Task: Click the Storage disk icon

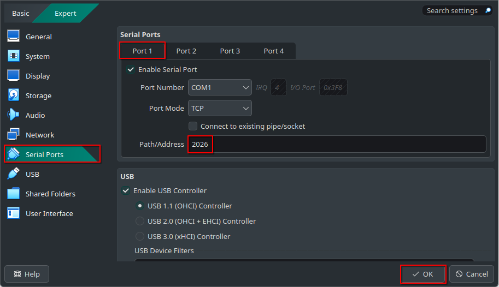Action: [x=14, y=95]
